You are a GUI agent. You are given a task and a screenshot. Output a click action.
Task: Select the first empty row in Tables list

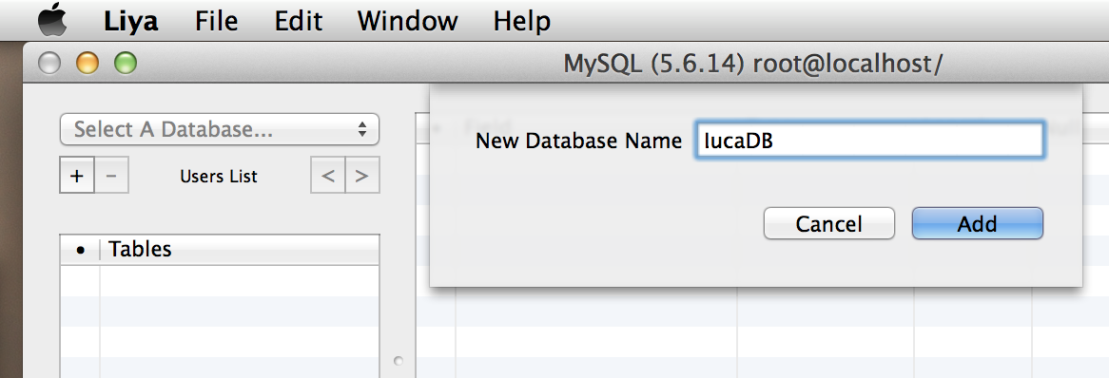point(220,280)
